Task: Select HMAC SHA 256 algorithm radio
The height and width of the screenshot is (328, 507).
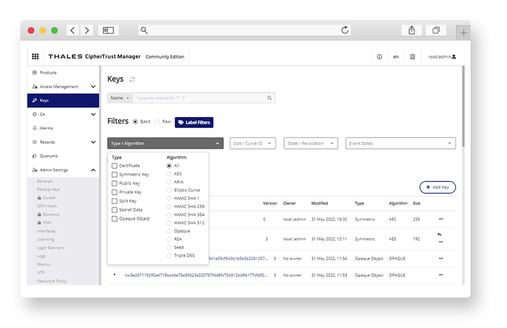Action: click(x=169, y=206)
